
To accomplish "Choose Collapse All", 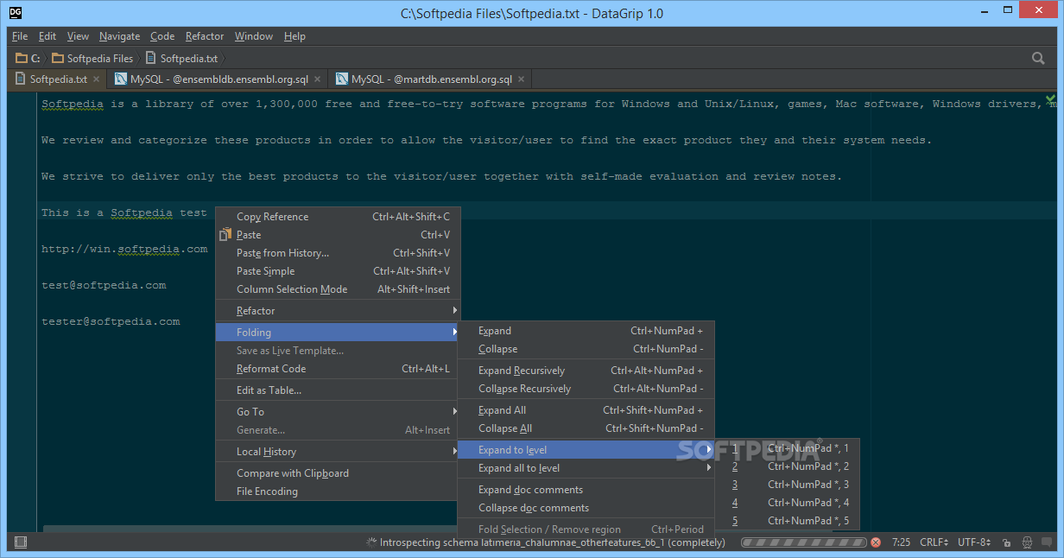I will [586, 428].
